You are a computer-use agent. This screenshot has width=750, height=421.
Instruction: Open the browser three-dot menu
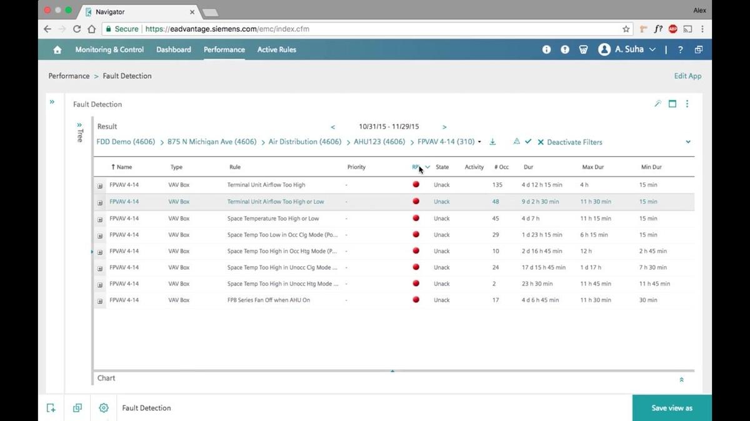click(x=702, y=29)
